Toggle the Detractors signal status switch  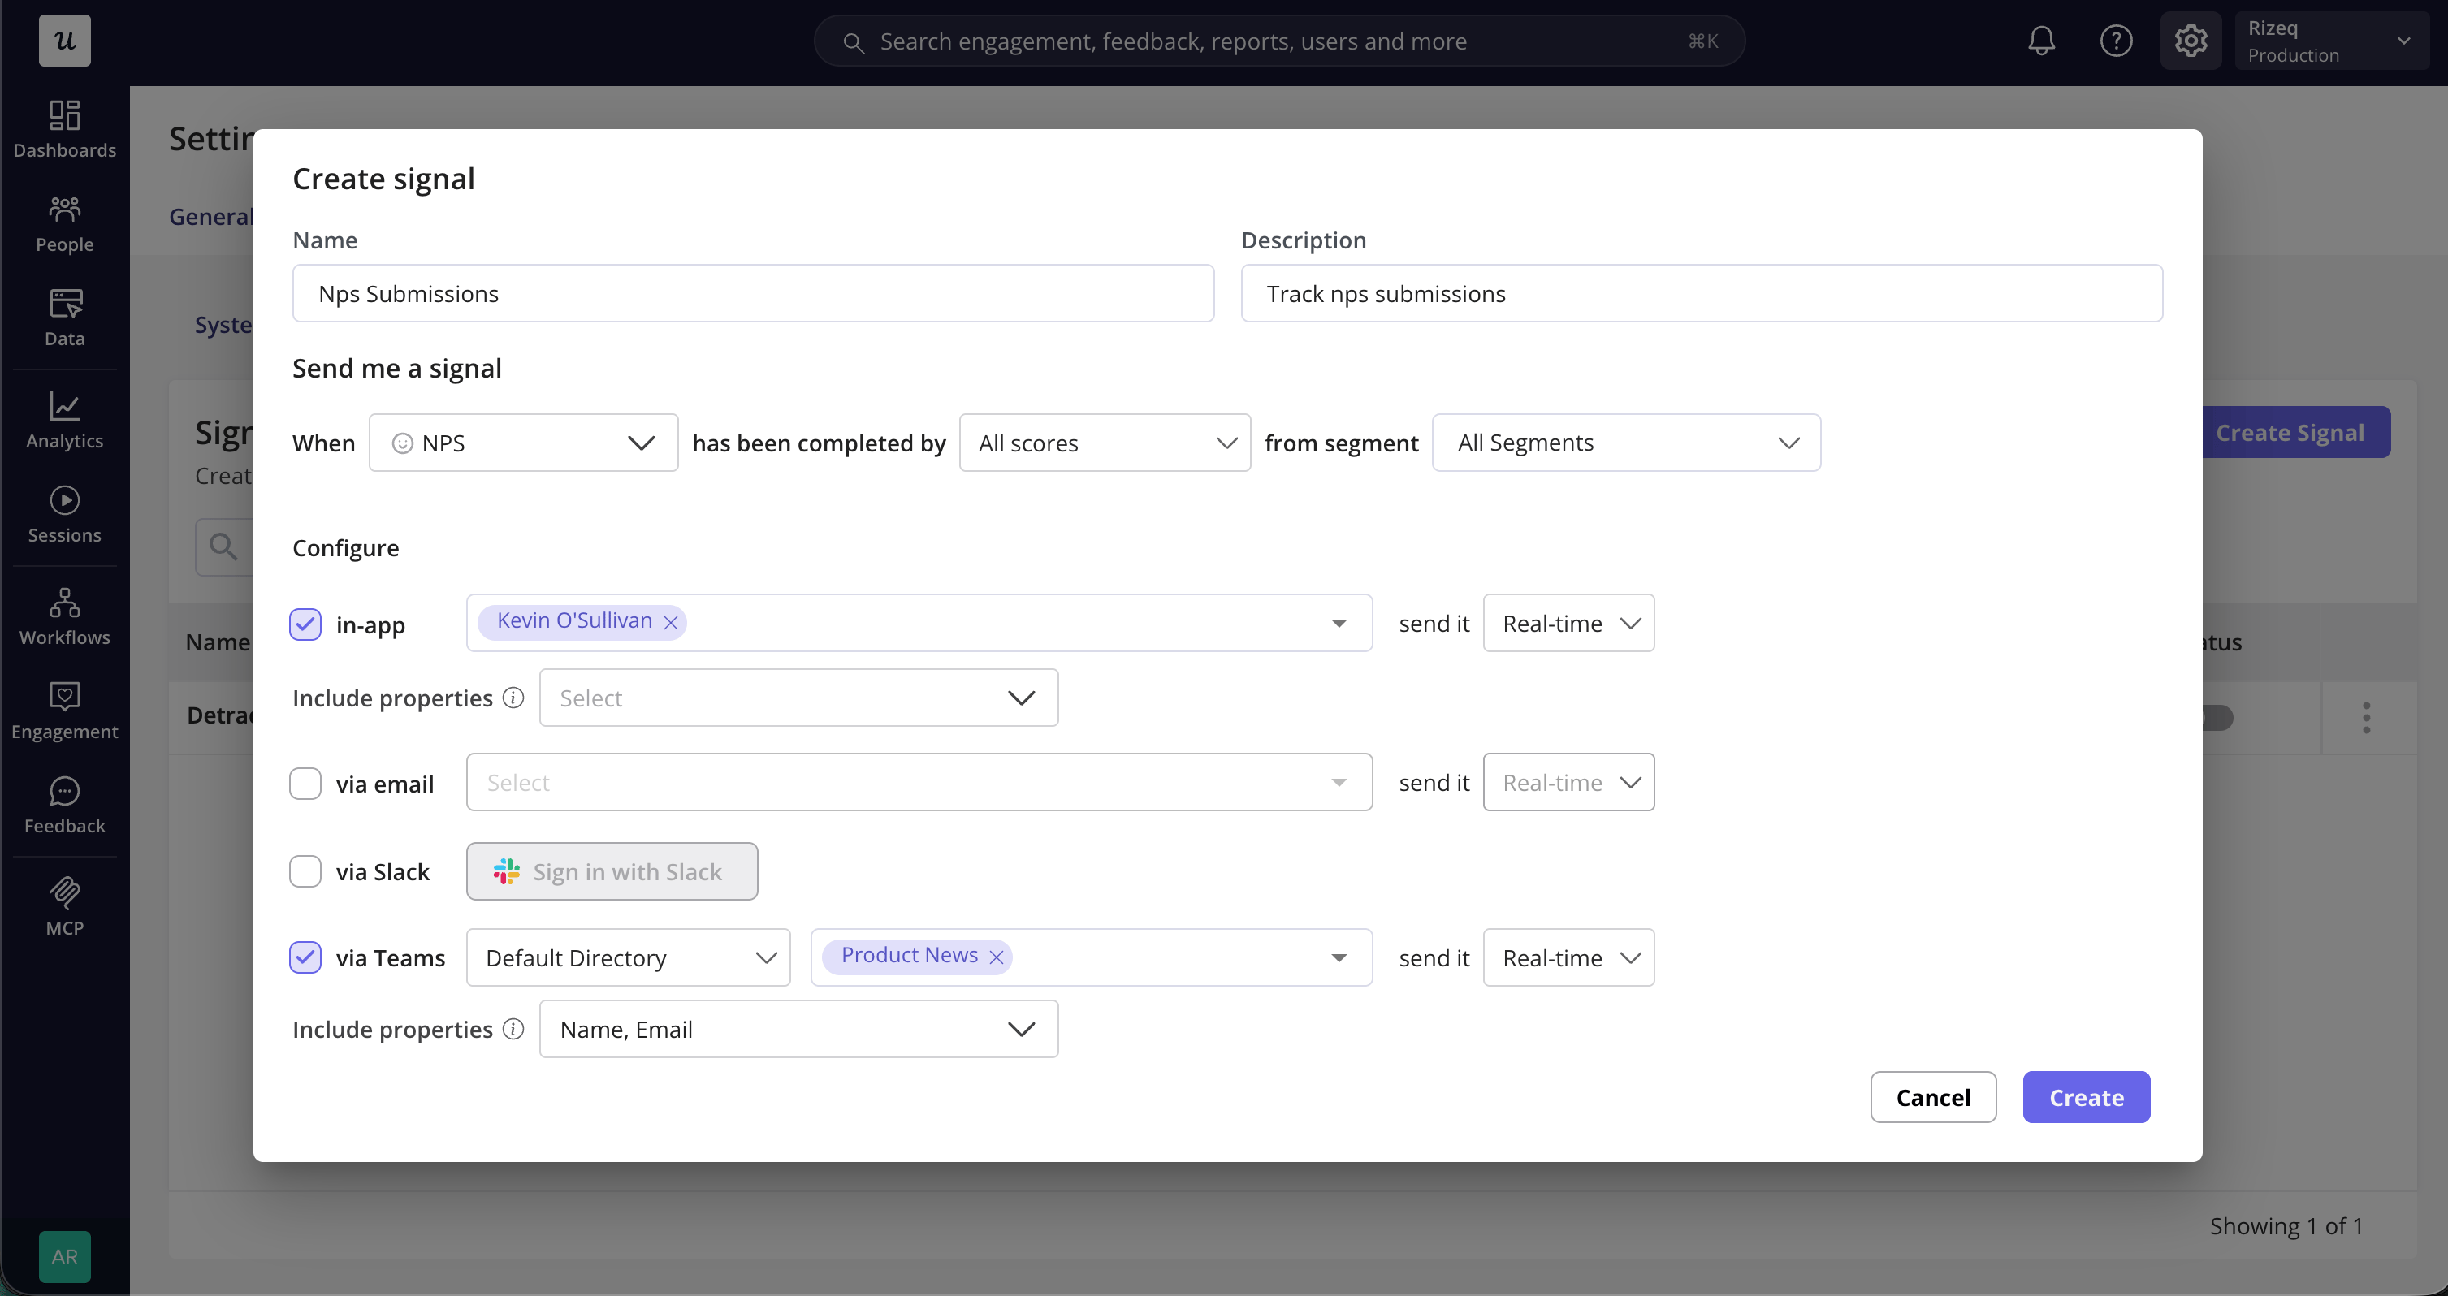point(2217,717)
